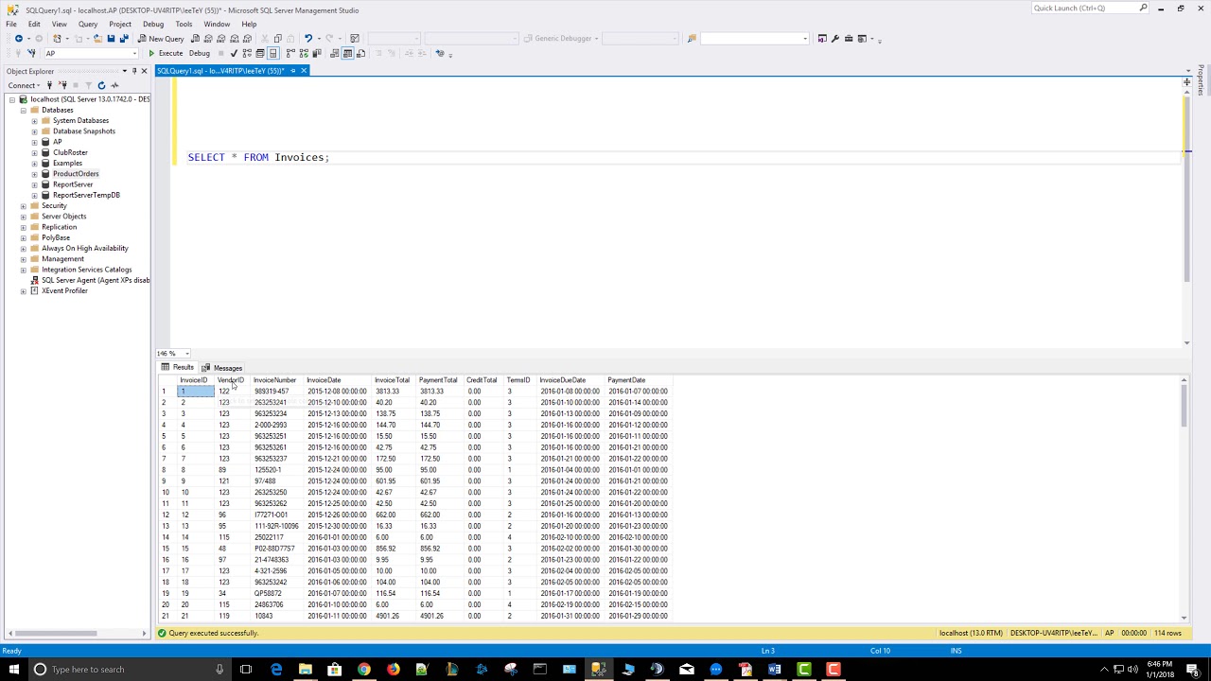Click the Save file icon
The image size is (1211, 681).
click(x=111, y=39)
